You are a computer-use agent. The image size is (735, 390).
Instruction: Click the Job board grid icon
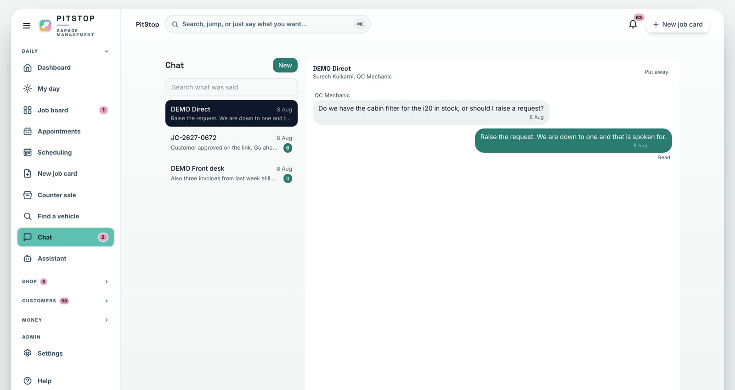pyautogui.click(x=28, y=110)
